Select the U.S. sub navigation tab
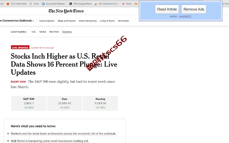This screenshot has width=229, height=143. 34,32
